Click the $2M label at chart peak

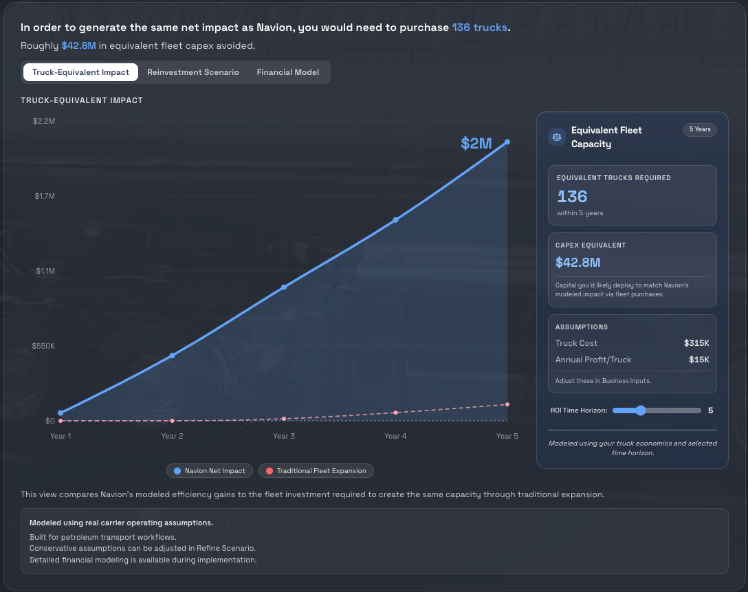pyautogui.click(x=476, y=143)
